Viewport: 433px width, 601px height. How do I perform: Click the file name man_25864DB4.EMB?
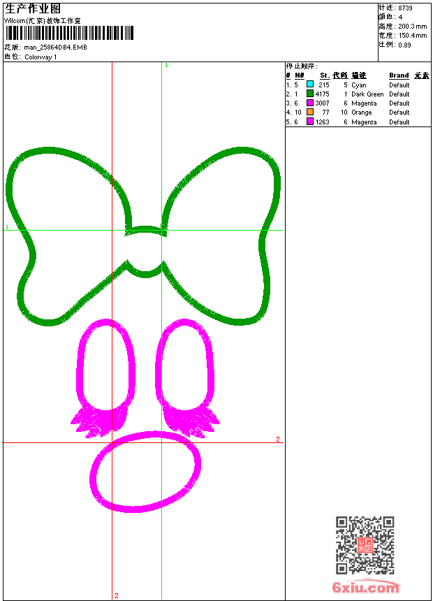coord(55,47)
